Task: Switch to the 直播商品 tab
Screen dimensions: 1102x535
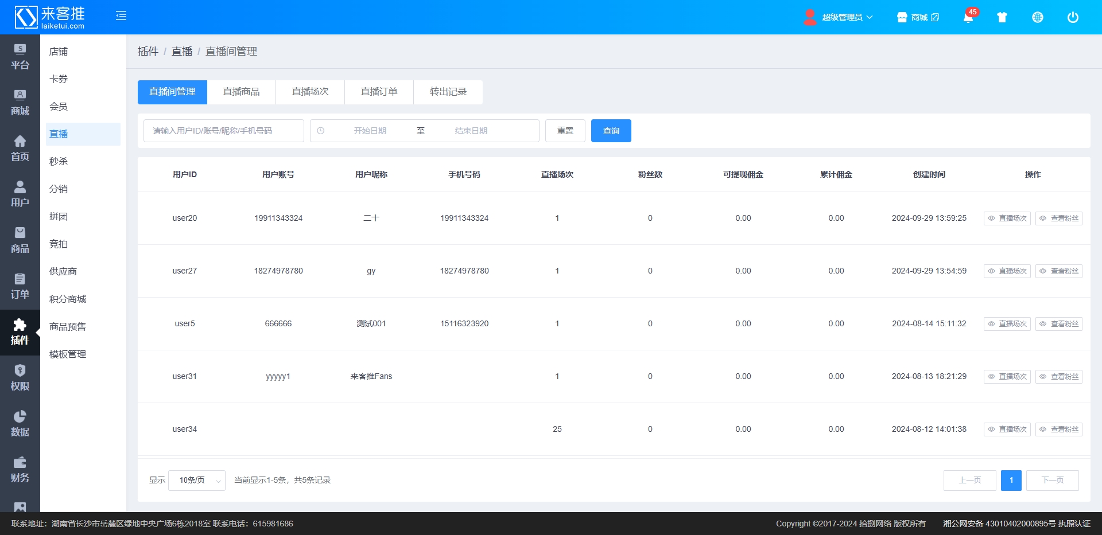Action: coord(241,92)
